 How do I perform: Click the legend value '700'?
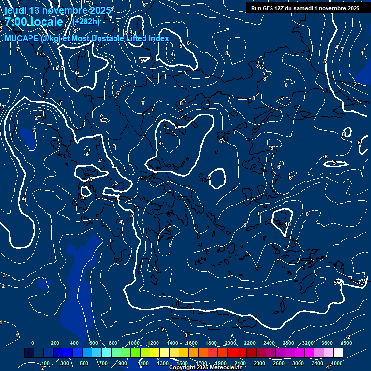103,363
